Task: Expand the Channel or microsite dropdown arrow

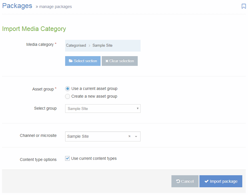Action: pos(135,136)
